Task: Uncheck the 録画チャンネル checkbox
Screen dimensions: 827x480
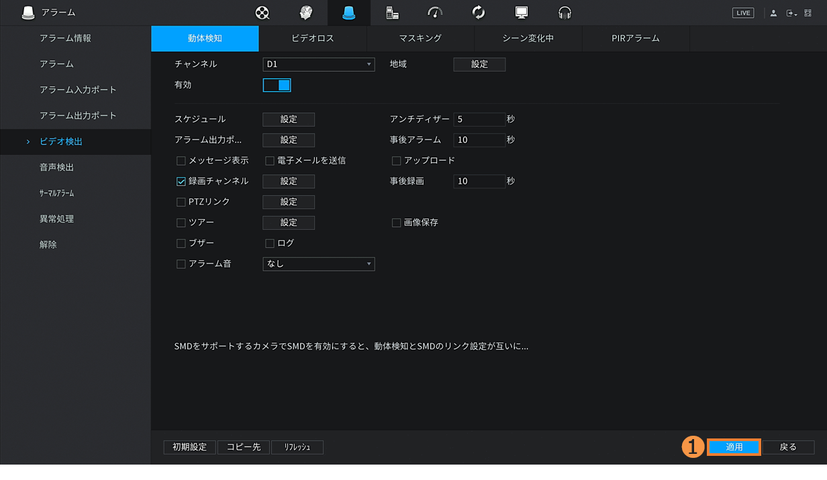Action: point(181,181)
